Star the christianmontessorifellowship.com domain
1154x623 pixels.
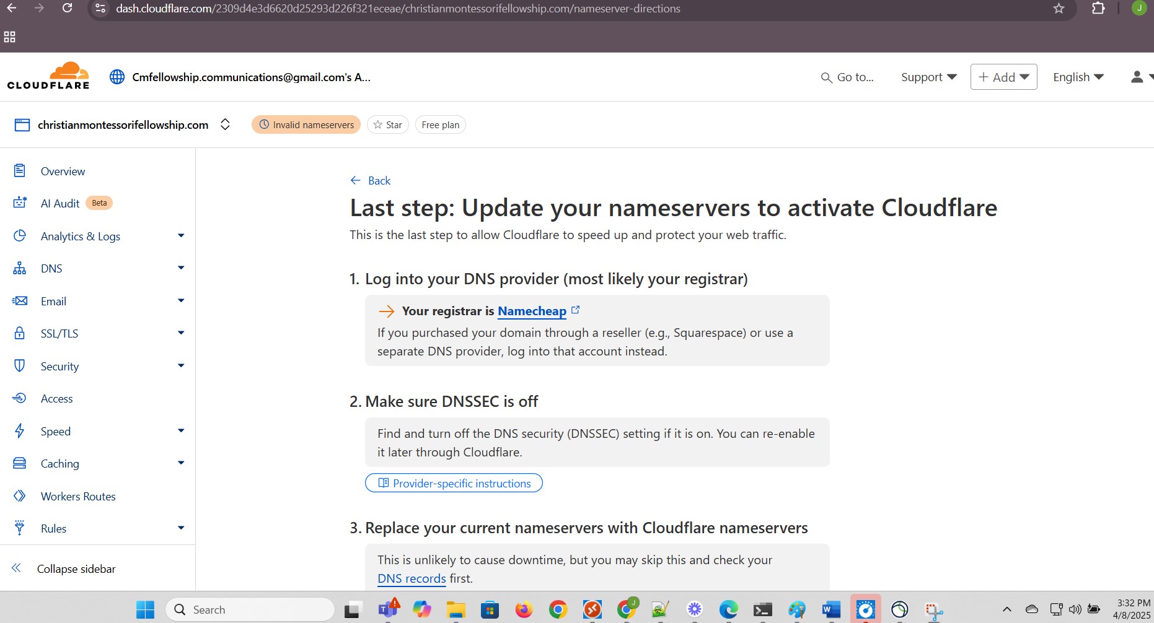(x=388, y=125)
